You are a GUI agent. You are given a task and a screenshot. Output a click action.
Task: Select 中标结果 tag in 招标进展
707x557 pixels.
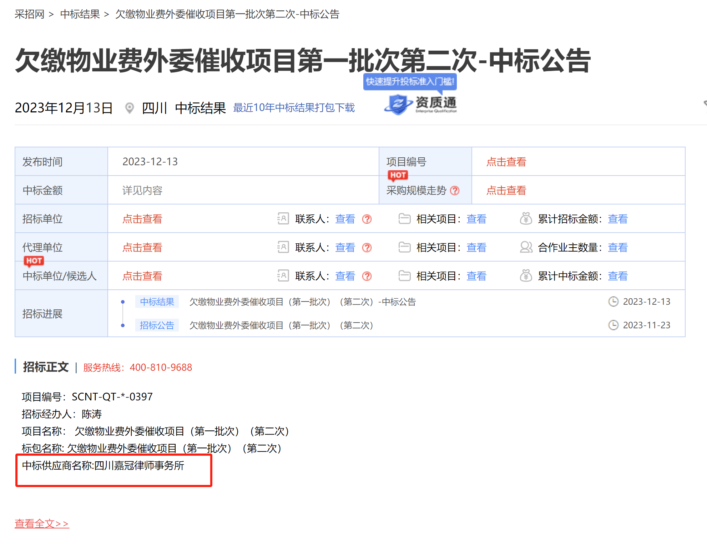pos(157,302)
